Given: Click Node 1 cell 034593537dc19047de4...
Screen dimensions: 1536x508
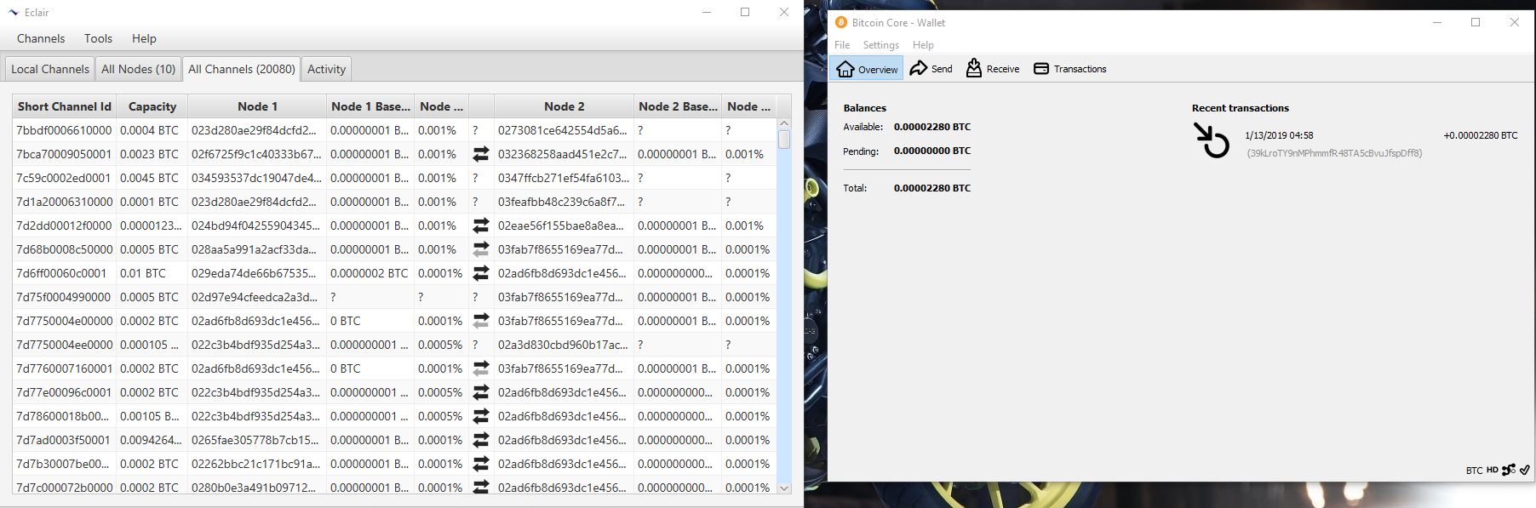Looking at the screenshot, I should point(256,178).
